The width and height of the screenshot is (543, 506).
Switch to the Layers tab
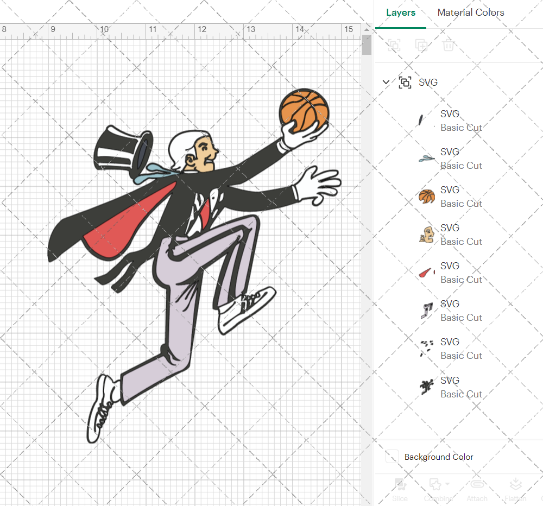point(401,12)
